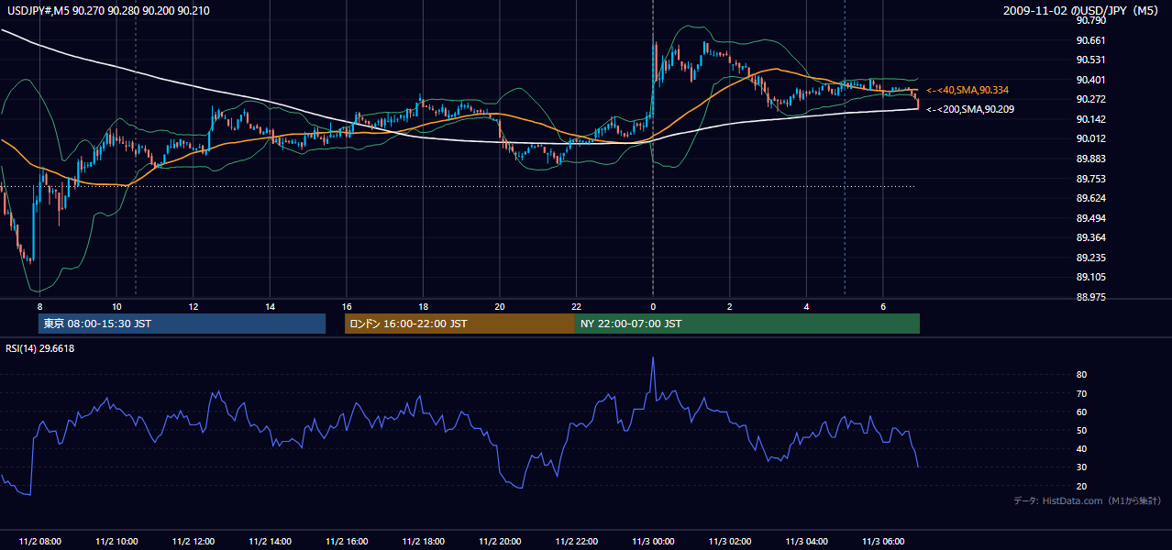Click the RSI 80 level label
This screenshot has width=1172, height=550.
coord(1081,375)
